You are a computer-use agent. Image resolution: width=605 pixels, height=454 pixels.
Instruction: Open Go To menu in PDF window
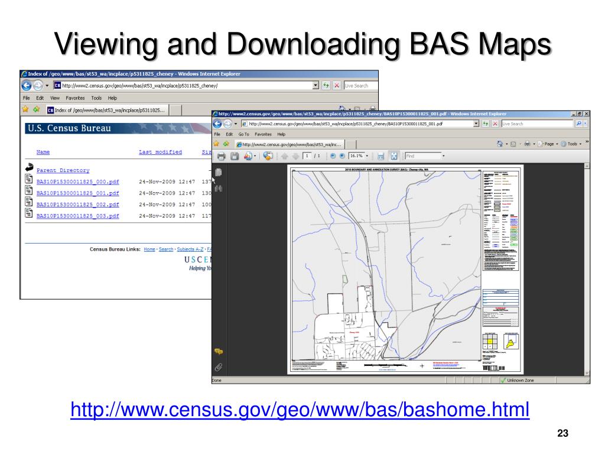click(x=243, y=134)
